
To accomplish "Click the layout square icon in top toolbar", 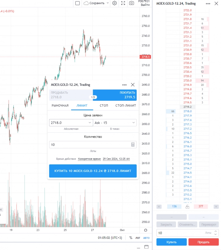I will pos(77,3).
